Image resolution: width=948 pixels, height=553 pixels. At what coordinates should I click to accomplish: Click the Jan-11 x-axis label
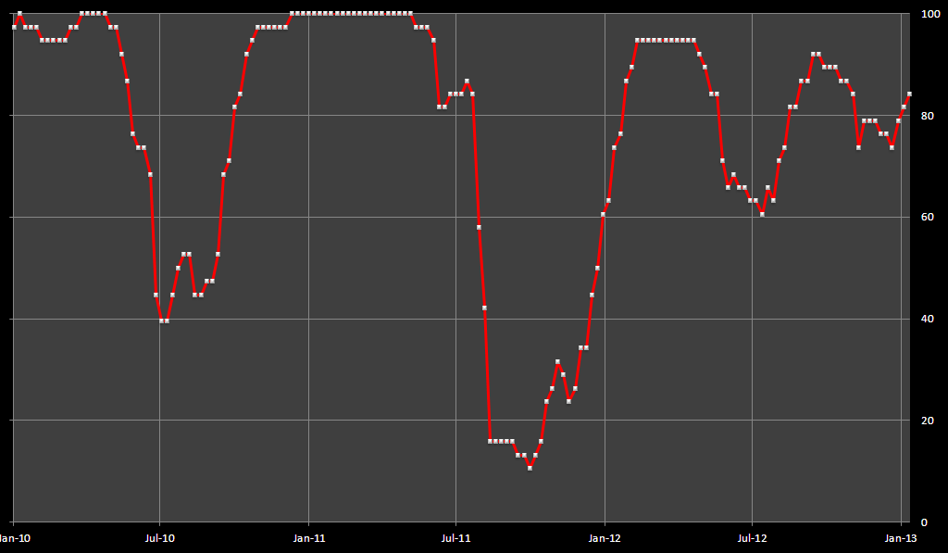(x=309, y=538)
